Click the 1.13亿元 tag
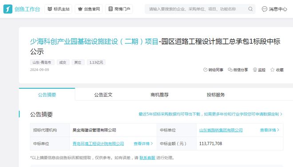 pyautogui.click(x=96, y=62)
